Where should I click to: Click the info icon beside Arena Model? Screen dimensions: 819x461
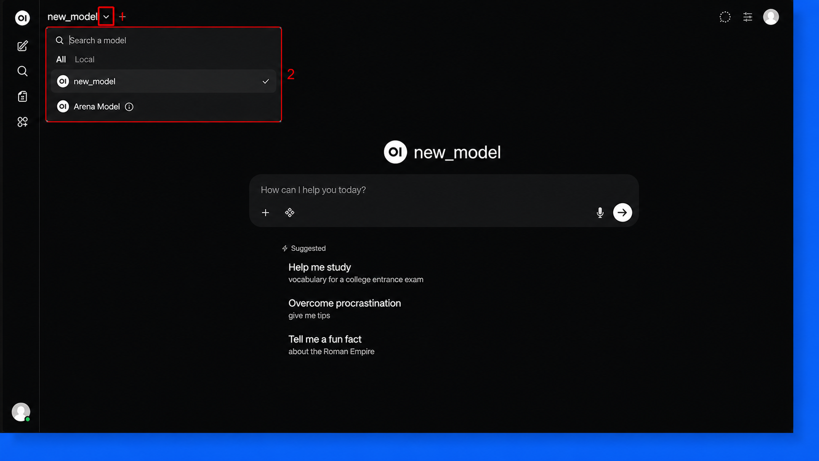click(129, 107)
